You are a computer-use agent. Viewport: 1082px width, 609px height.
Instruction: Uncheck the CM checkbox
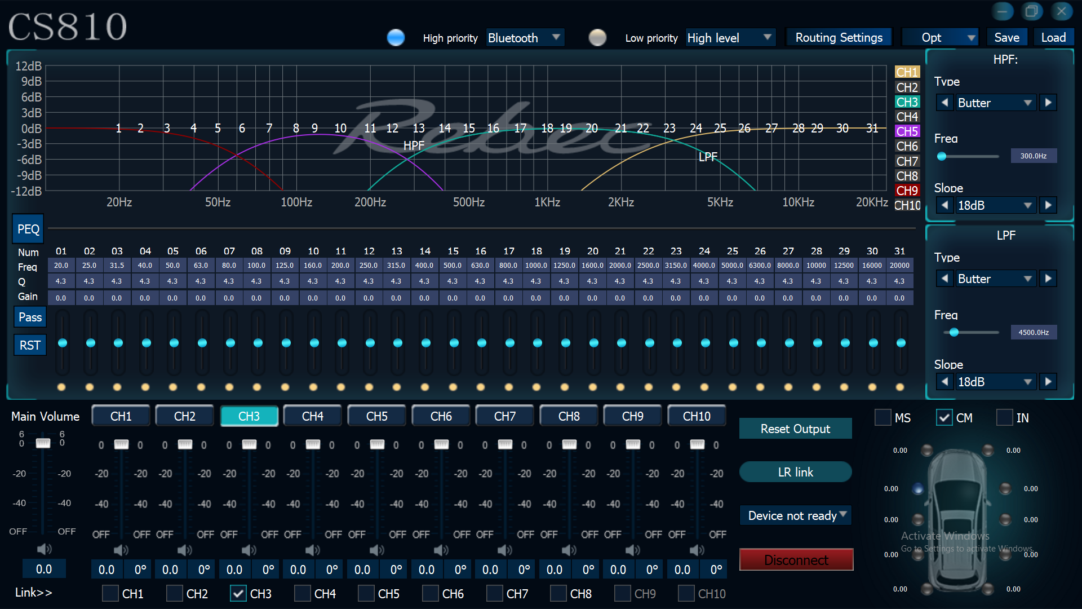pyautogui.click(x=944, y=418)
